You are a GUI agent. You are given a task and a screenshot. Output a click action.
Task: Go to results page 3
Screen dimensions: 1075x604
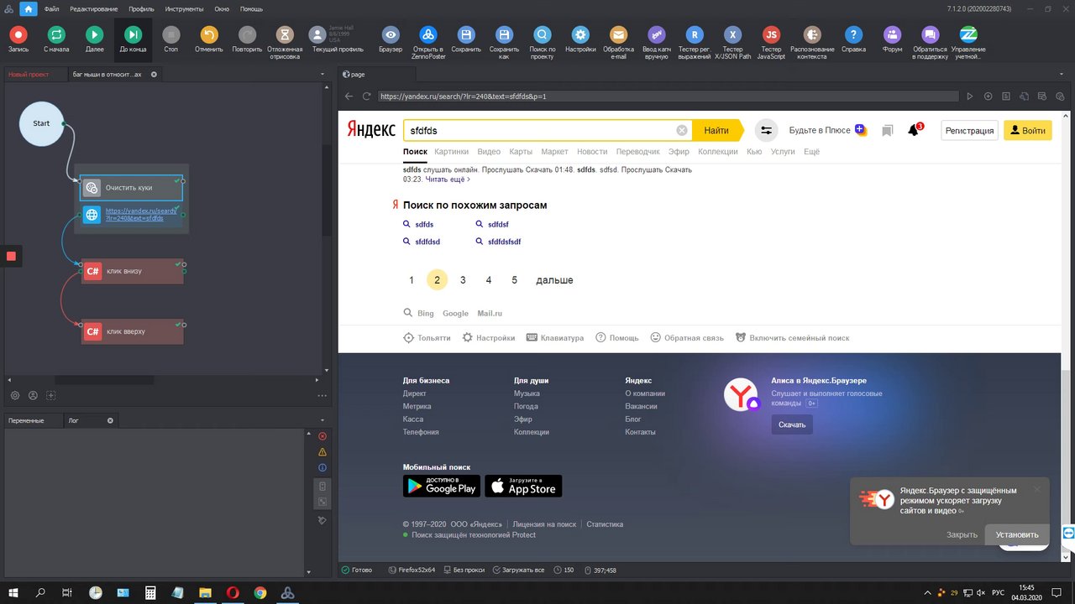463,280
